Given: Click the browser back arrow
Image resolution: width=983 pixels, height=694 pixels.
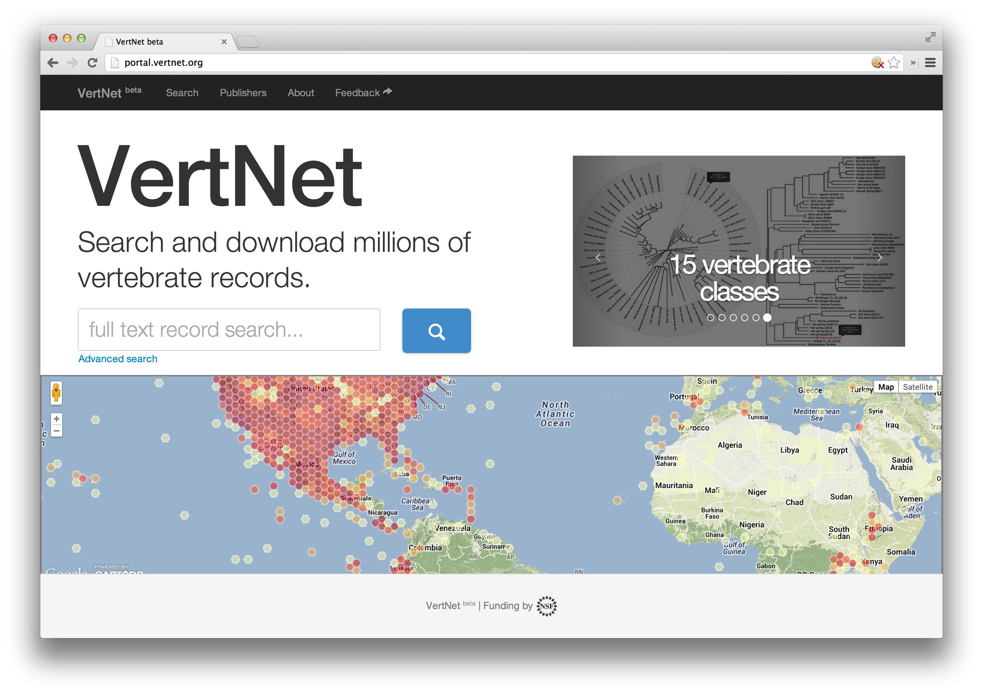Looking at the screenshot, I should click(x=53, y=63).
